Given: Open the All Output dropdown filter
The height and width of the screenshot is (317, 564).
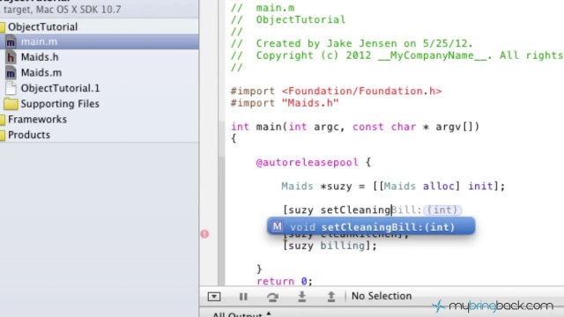Looking at the screenshot, I should pos(241,314).
